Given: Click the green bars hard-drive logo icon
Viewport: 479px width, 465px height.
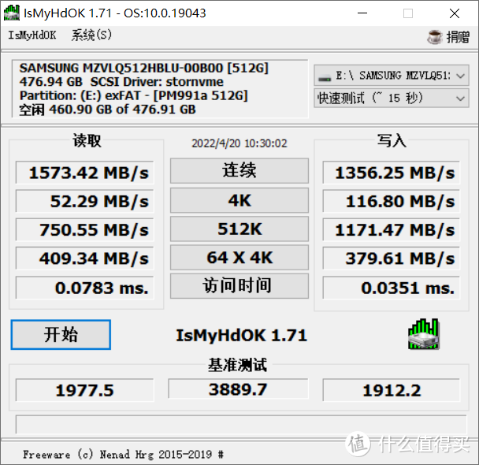Looking at the screenshot, I should (x=424, y=334).
